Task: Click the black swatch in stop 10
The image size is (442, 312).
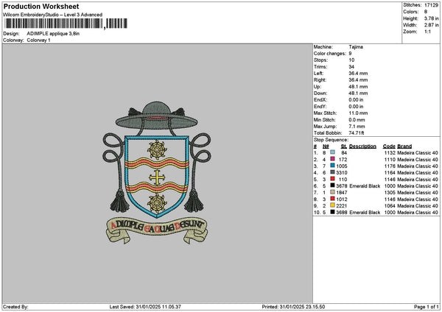Action: coord(333,212)
